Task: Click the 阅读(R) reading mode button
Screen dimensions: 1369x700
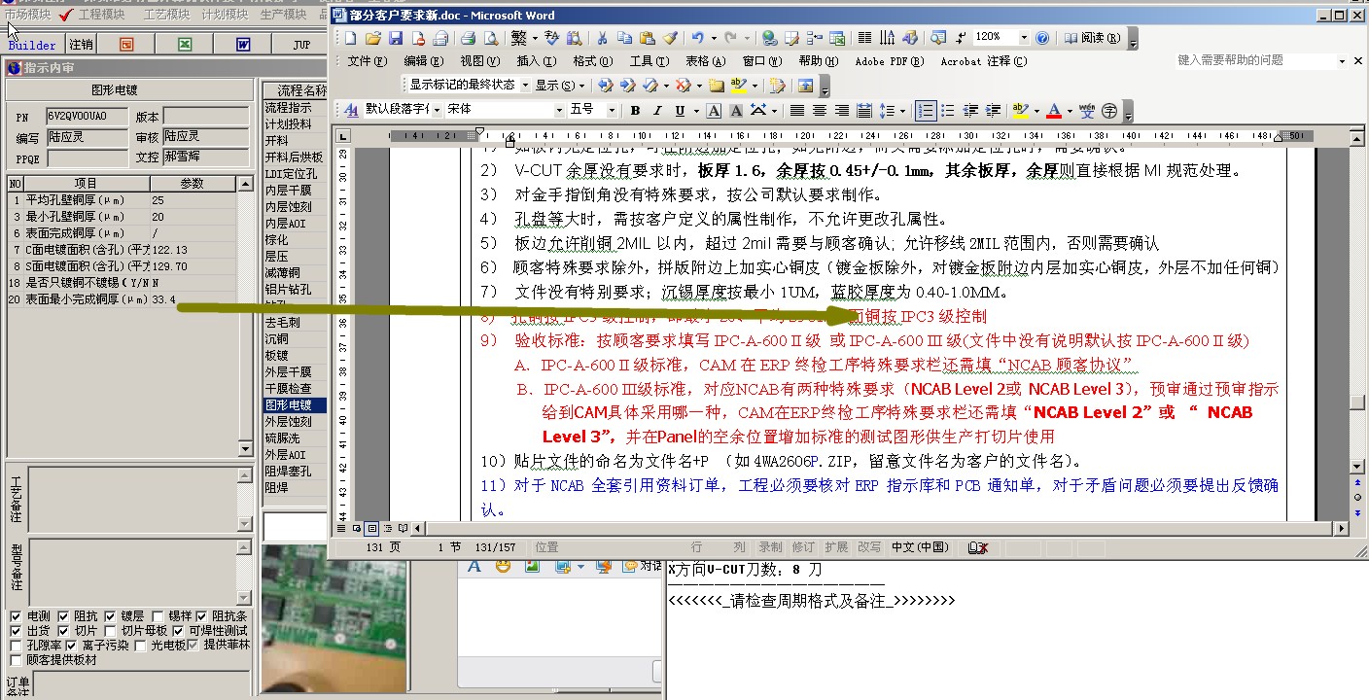Action: coord(1092,38)
